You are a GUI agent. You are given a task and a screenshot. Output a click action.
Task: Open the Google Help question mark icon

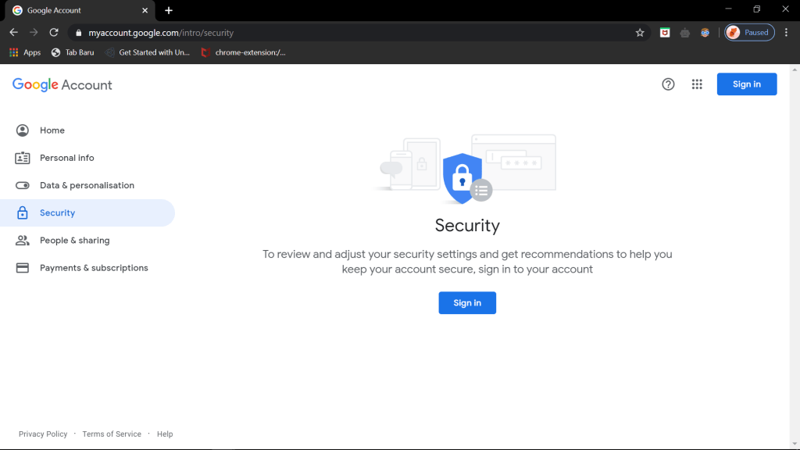pyautogui.click(x=668, y=84)
